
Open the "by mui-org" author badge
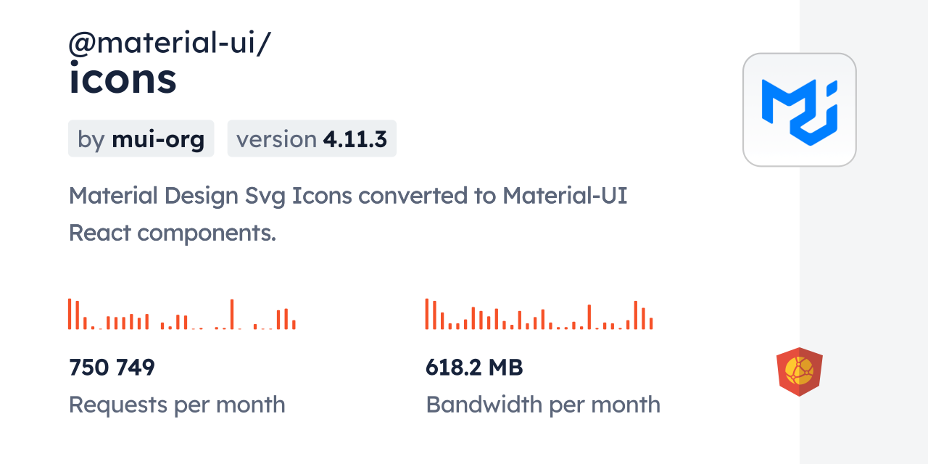141,138
